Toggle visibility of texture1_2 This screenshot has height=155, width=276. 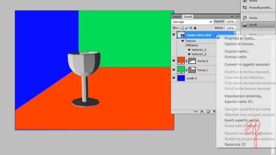tap(189, 50)
